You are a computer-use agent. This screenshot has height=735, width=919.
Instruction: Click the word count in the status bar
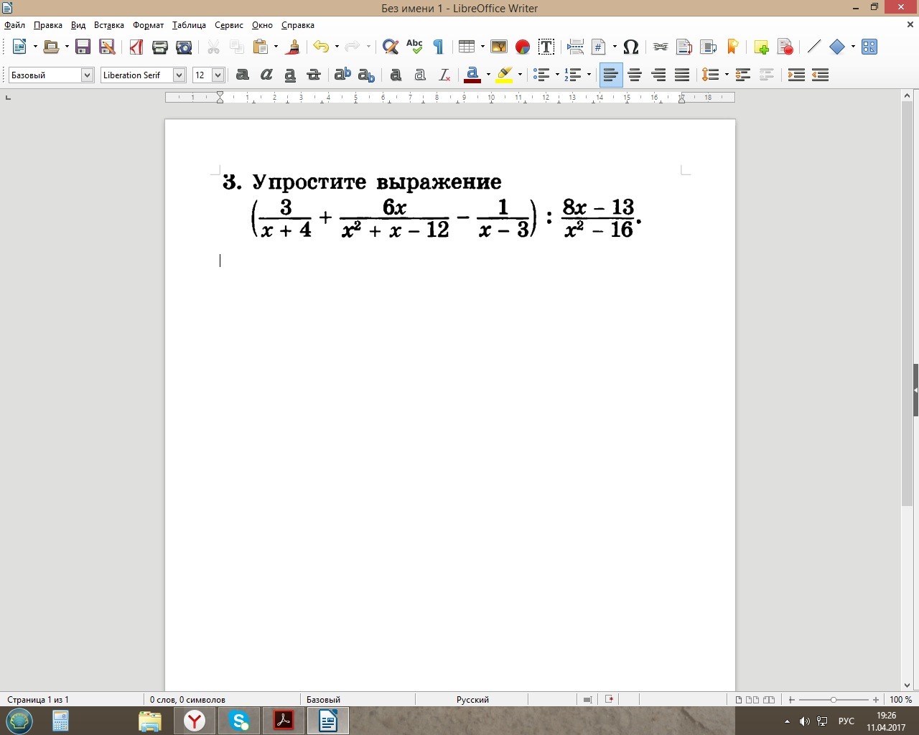[187, 699]
